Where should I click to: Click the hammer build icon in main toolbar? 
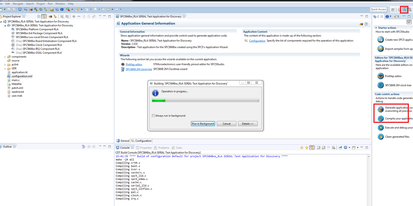click(36, 9)
